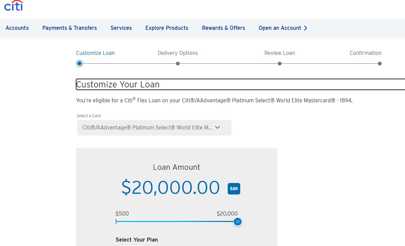Select the Delivery Options step label
Image resolution: width=405 pixels, height=246 pixels.
[178, 53]
